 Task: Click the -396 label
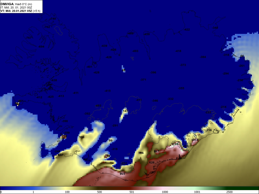[153, 72]
